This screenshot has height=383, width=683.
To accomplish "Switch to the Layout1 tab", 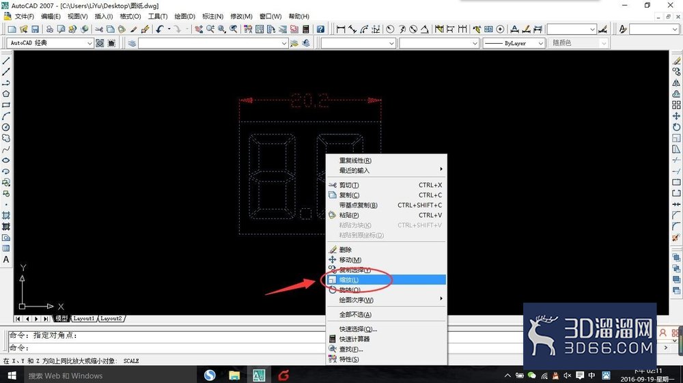I will (83, 319).
